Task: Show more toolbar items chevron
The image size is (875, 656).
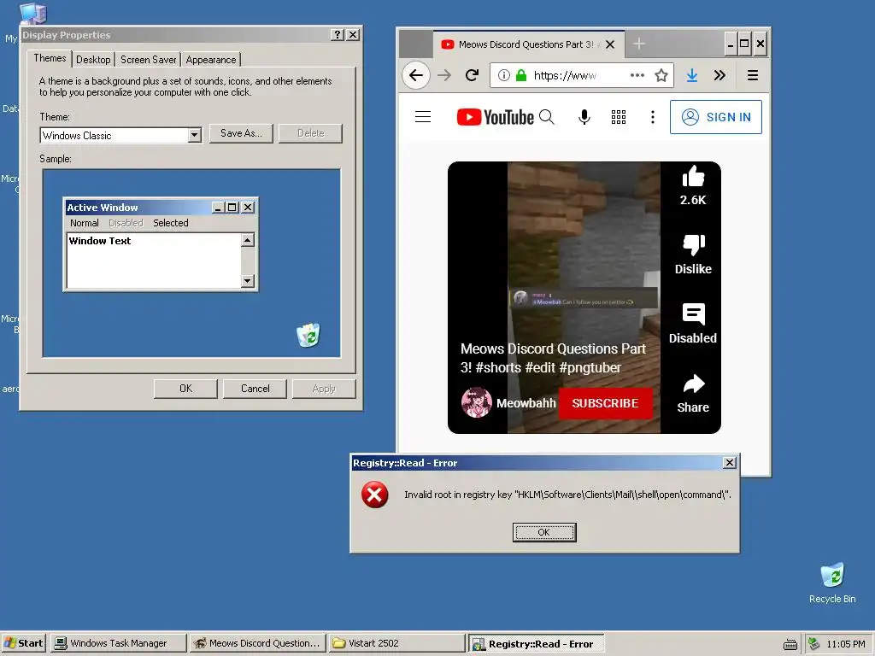Action: [x=719, y=75]
